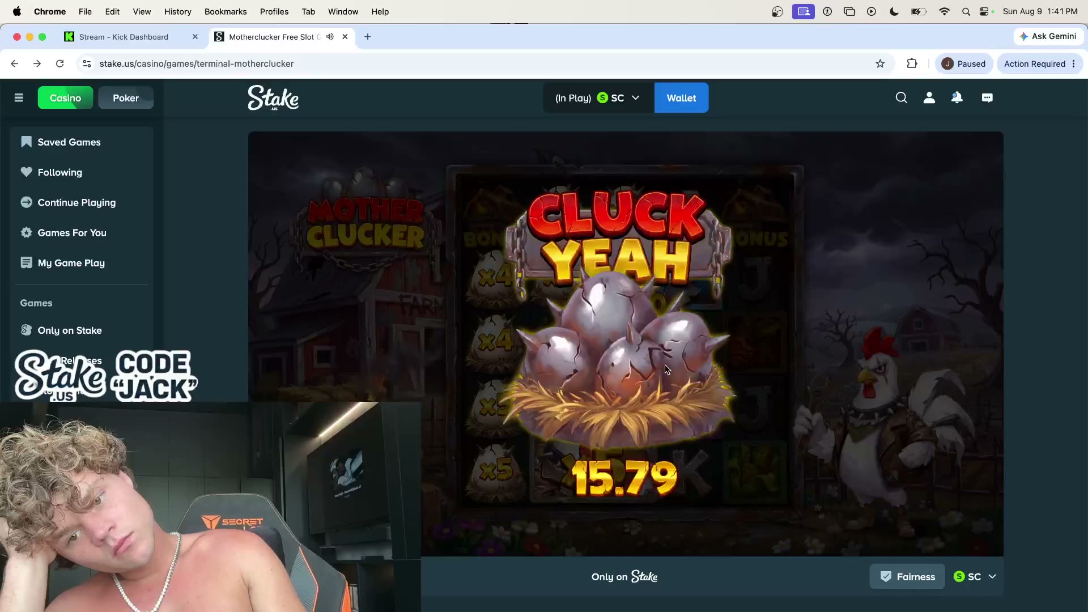The width and height of the screenshot is (1088, 612).
Task: Click the Stake logo in header
Action: [x=273, y=97]
